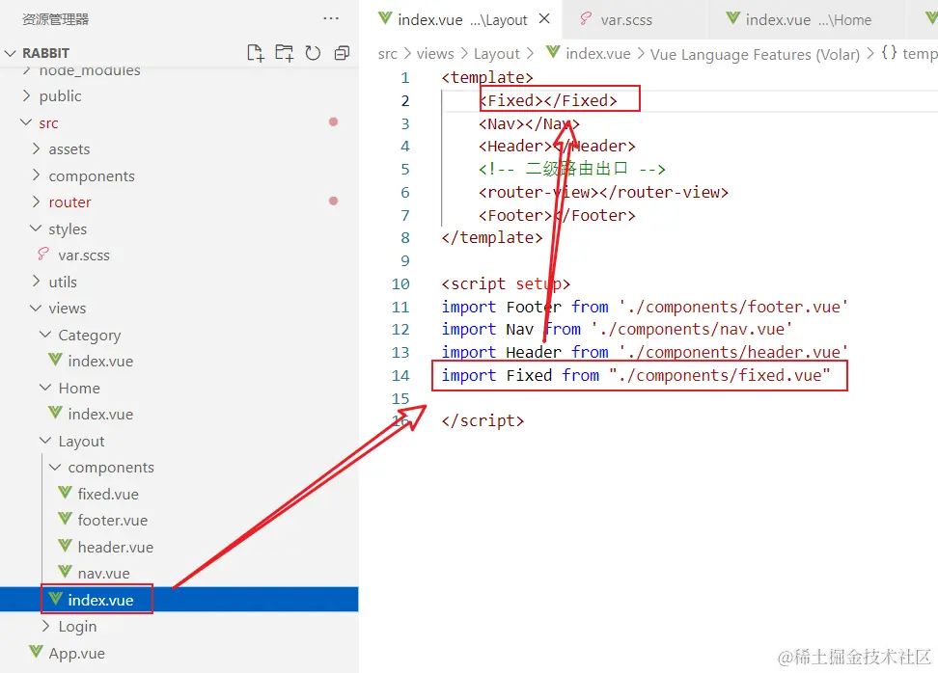938x673 pixels.
Task: Click the src breadcrumb segment
Action: click(x=387, y=54)
